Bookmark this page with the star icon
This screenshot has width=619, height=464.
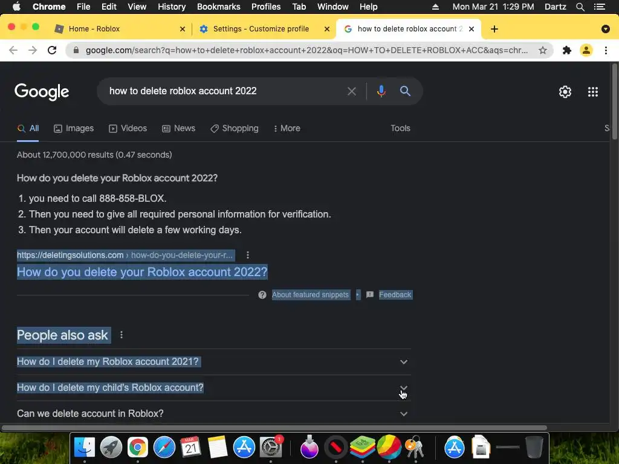tap(543, 50)
